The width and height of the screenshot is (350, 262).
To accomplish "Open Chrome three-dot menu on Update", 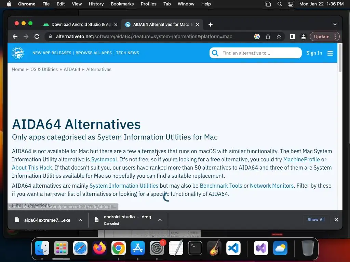I will 335,37.
